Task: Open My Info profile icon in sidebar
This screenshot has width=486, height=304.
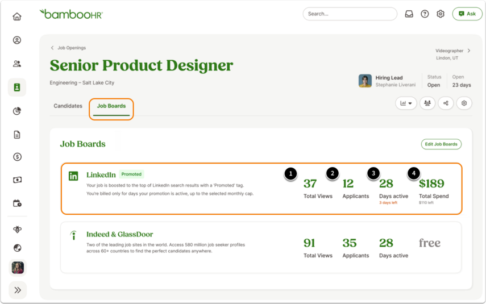Action: point(17,40)
